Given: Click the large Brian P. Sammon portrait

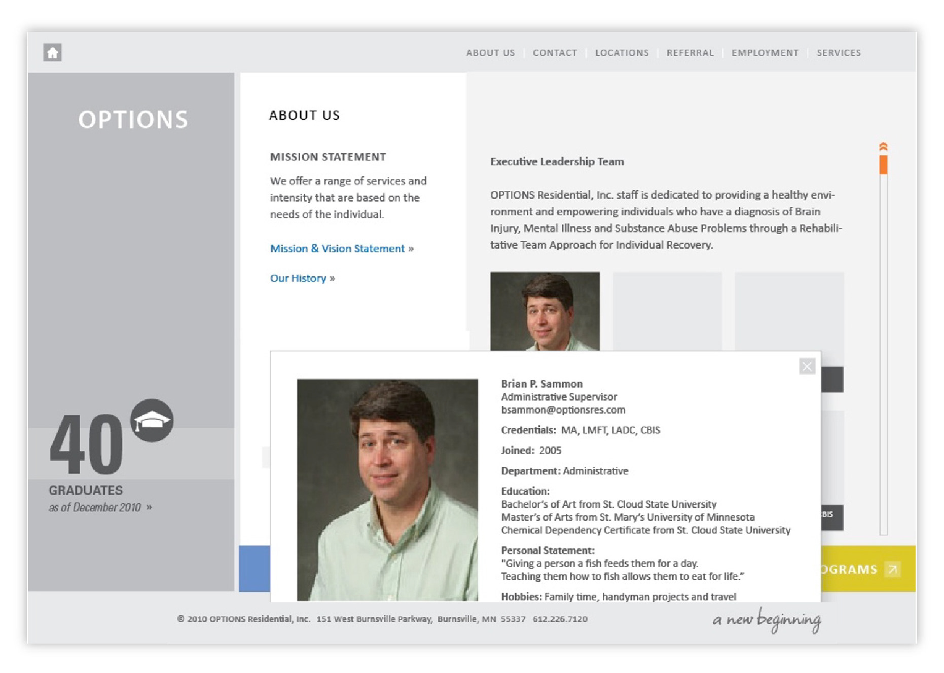Looking at the screenshot, I should click(x=387, y=490).
